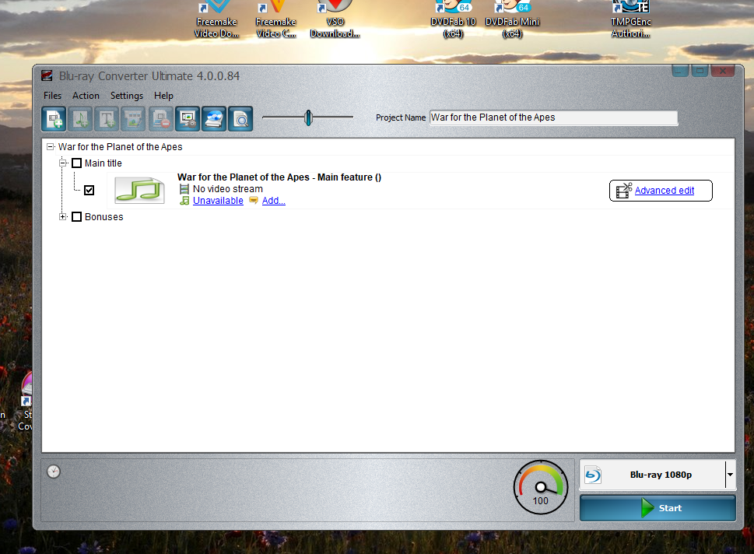Open the DVDFab Mini (x64) desktop shortcut
Viewport: 754px width, 554px height.
pyautogui.click(x=512, y=19)
